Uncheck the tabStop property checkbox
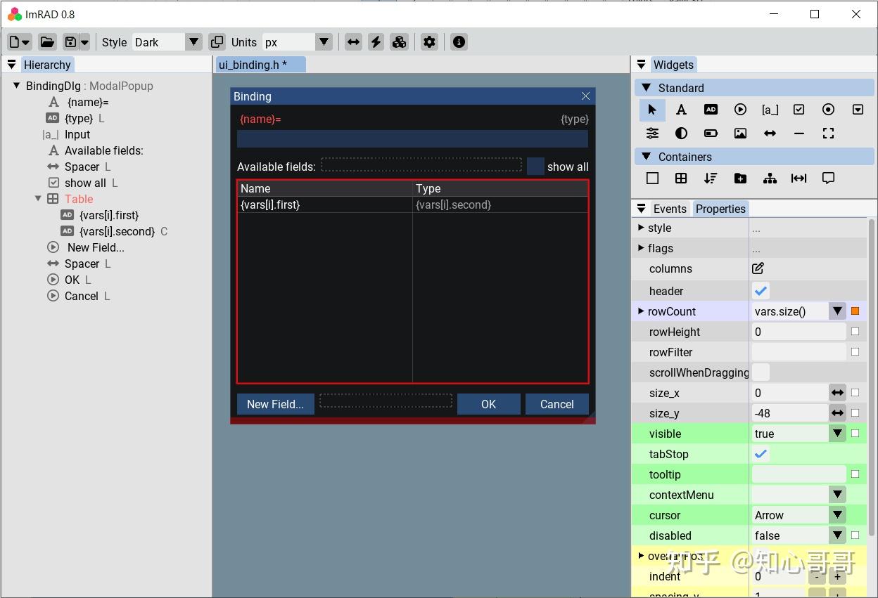 [761, 454]
